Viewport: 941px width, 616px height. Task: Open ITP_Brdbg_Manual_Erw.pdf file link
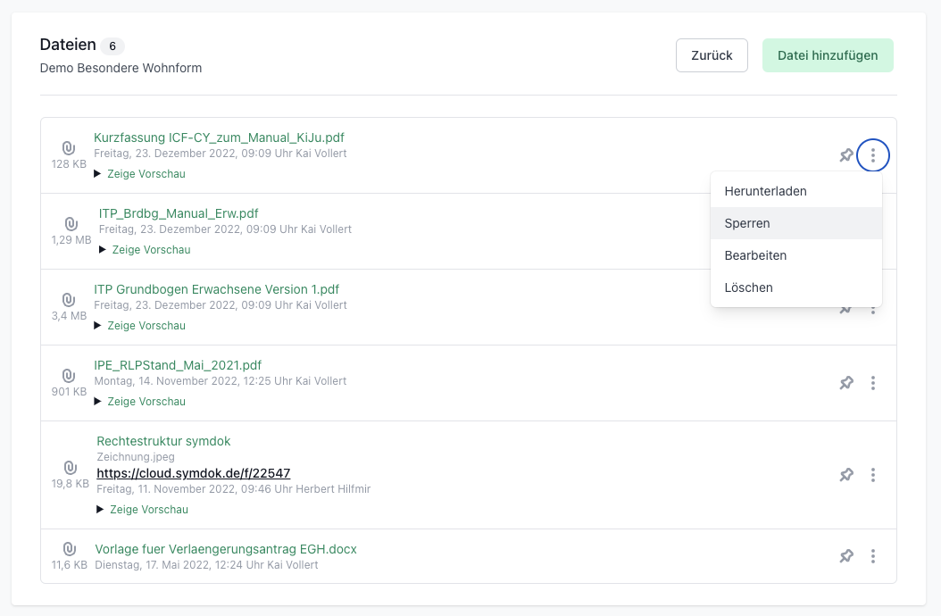click(179, 213)
